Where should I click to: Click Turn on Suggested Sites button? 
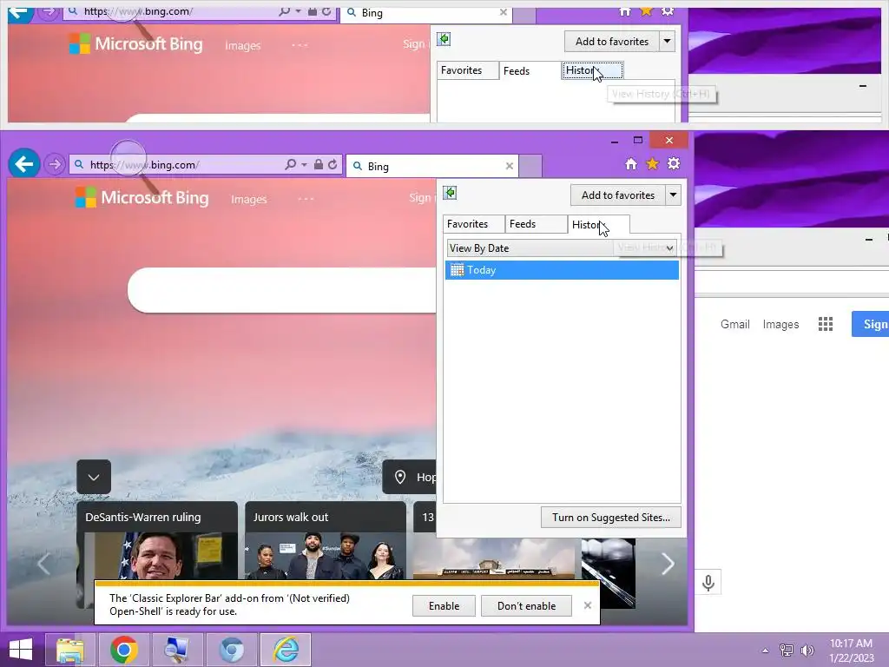tap(611, 518)
